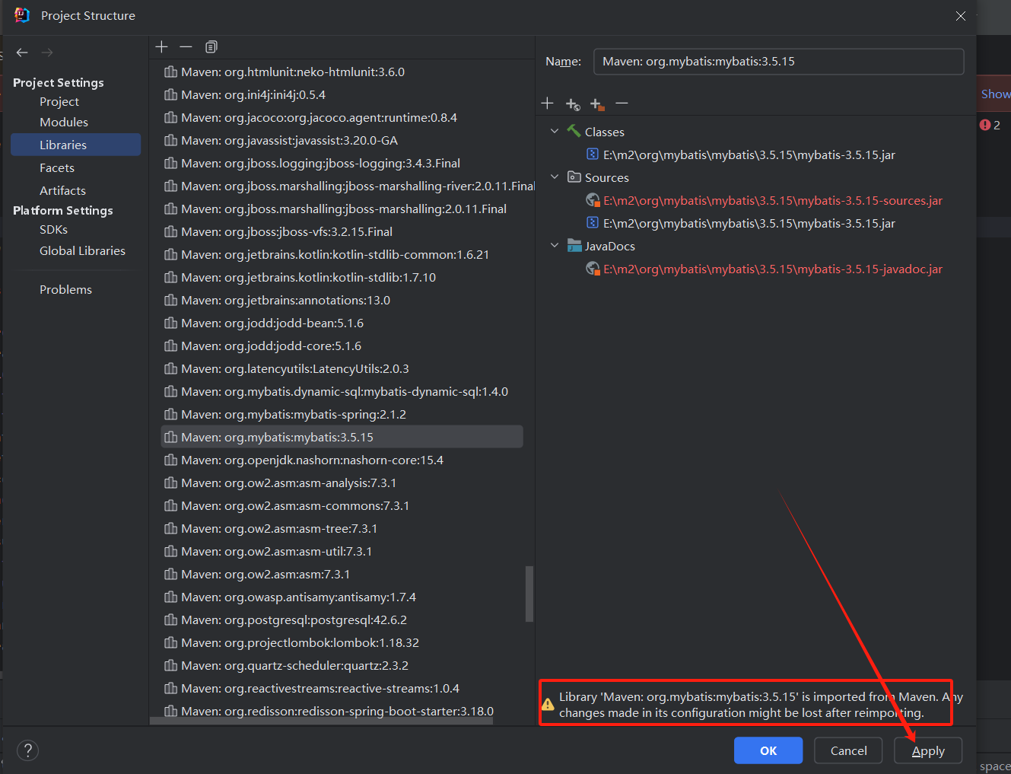Select Maven: LatencyUtils:2.0.3

pos(295,369)
